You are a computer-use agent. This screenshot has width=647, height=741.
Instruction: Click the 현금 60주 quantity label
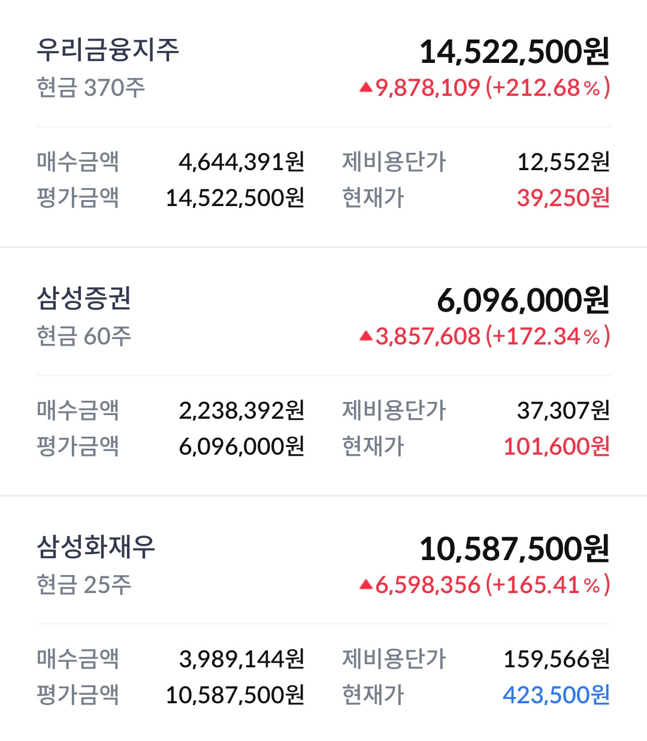click(84, 336)
